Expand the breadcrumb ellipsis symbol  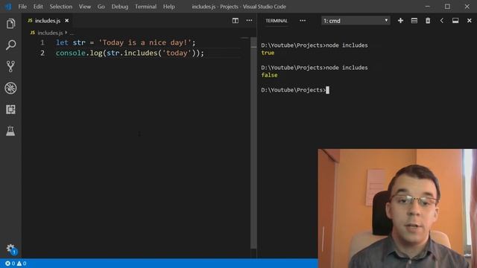[x=72, y=33]
